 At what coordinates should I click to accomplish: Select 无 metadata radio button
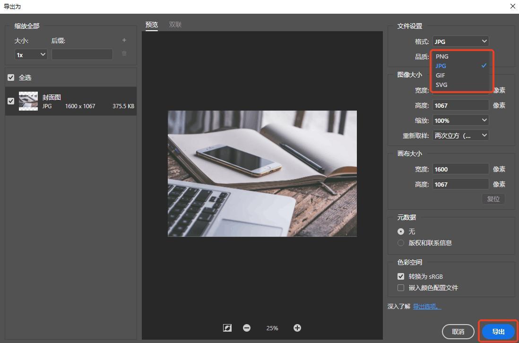click(x=401, y=232)
